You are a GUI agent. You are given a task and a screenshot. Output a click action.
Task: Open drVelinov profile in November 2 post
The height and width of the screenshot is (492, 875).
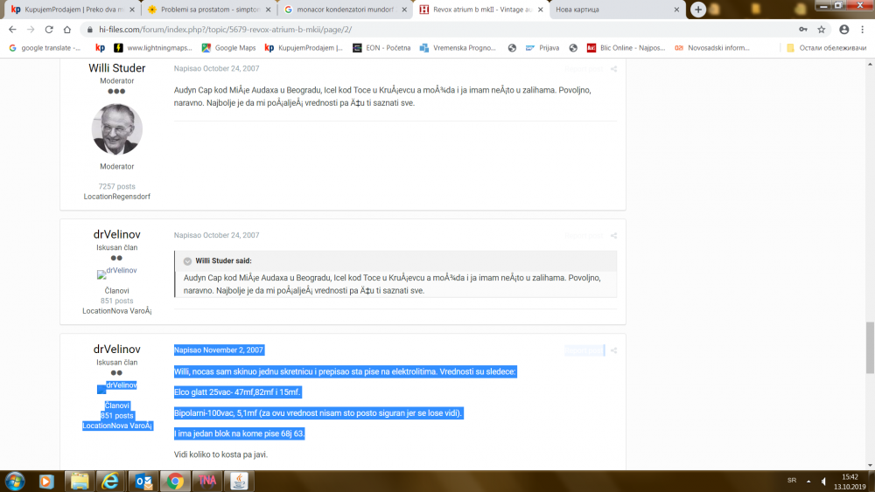click(116, 350)
